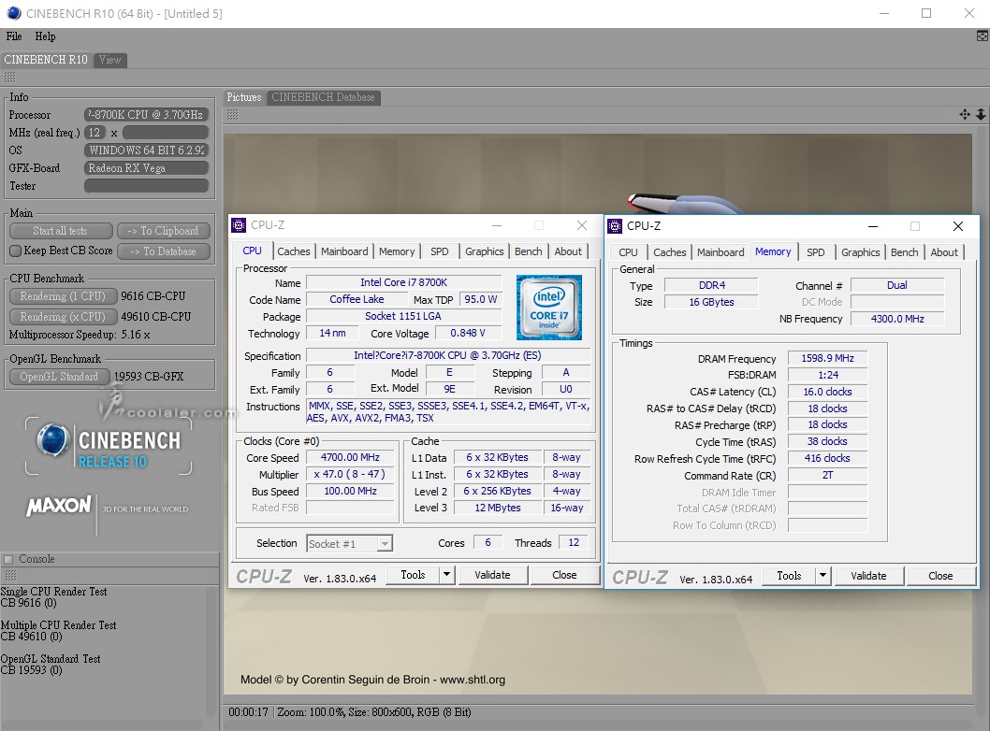The width and height of the screenshot is (990, 731).
Task: Click the CPU-Z chip icon in Memory window
Action: pos(615,226)
